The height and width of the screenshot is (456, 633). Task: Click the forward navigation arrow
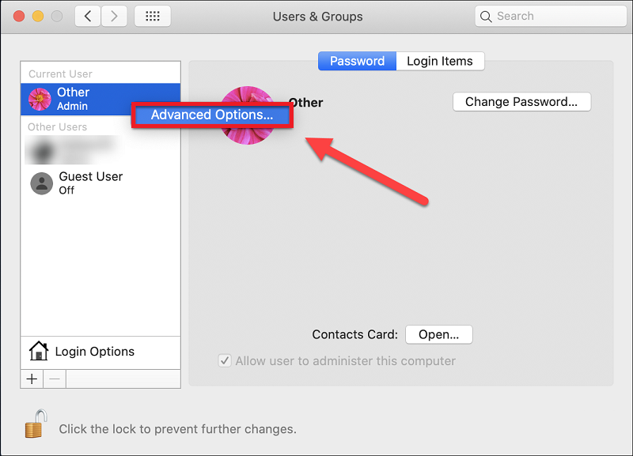click(115, 16)
